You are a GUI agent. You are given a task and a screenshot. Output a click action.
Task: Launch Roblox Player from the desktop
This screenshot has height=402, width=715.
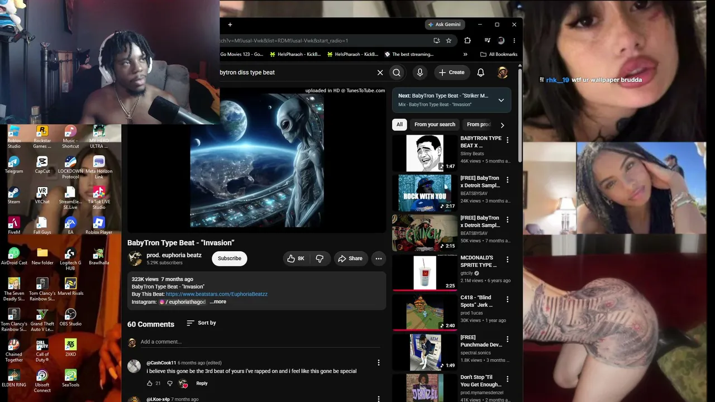tap(99, 226)
